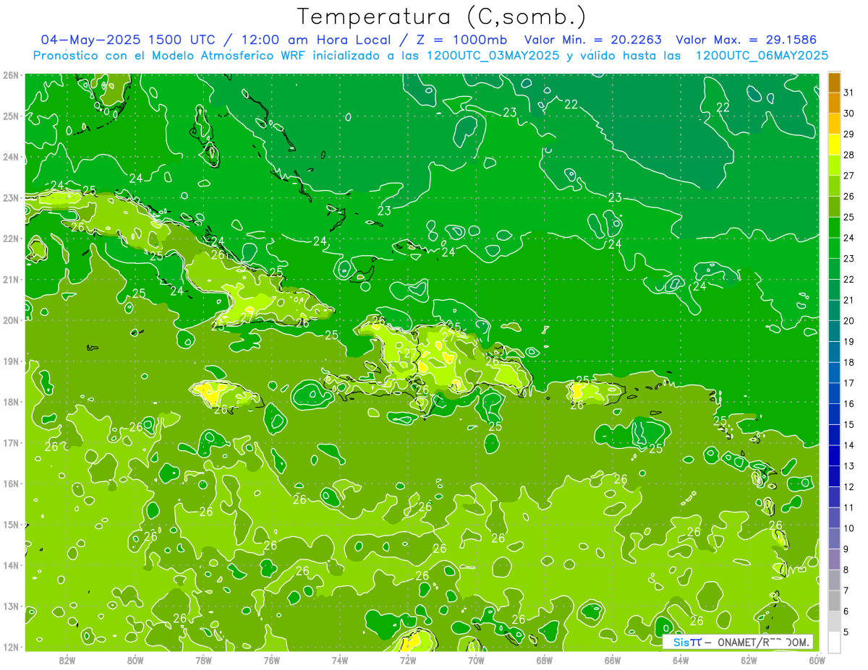Click the 19N latitude axis label
868x670 pixels.
[11, 361]
